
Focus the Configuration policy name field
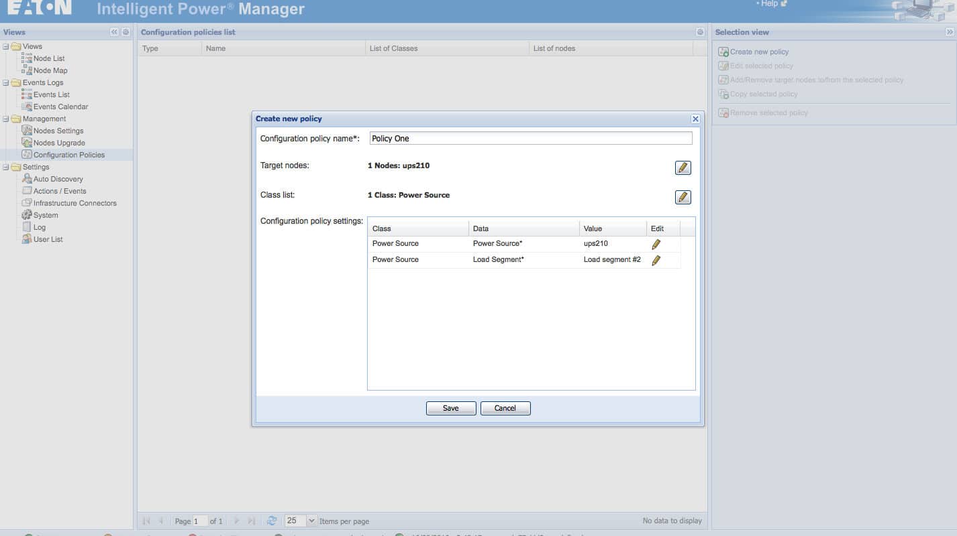[531, 138]
